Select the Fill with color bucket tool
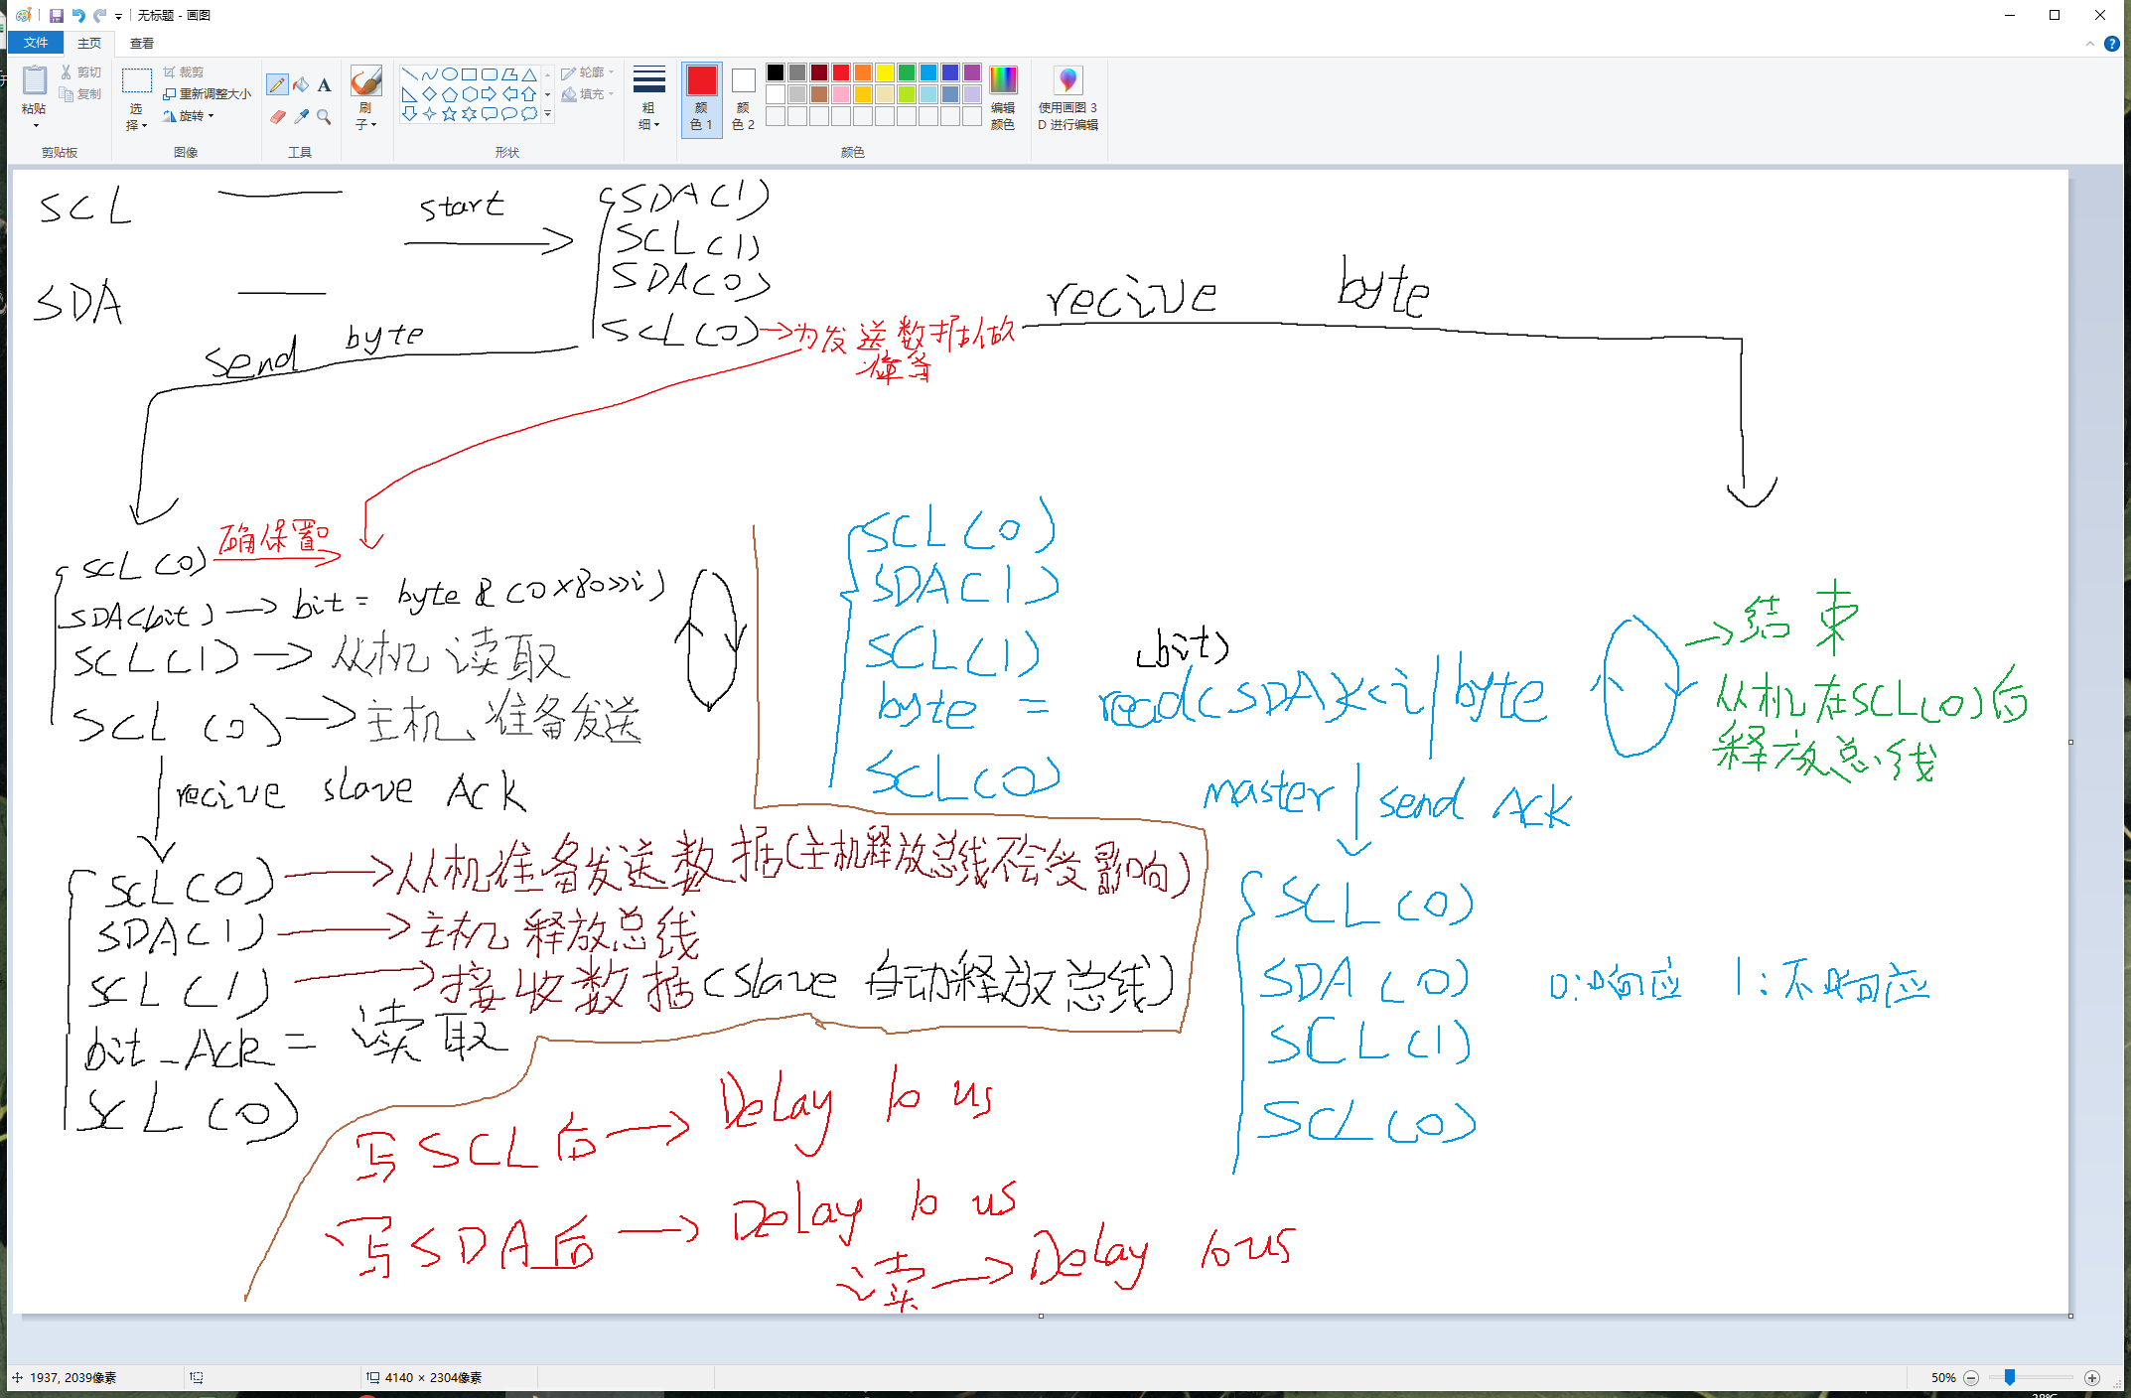Viewport: 2131px width, 1398px height. pyautogui.click(x=301, y=85)
